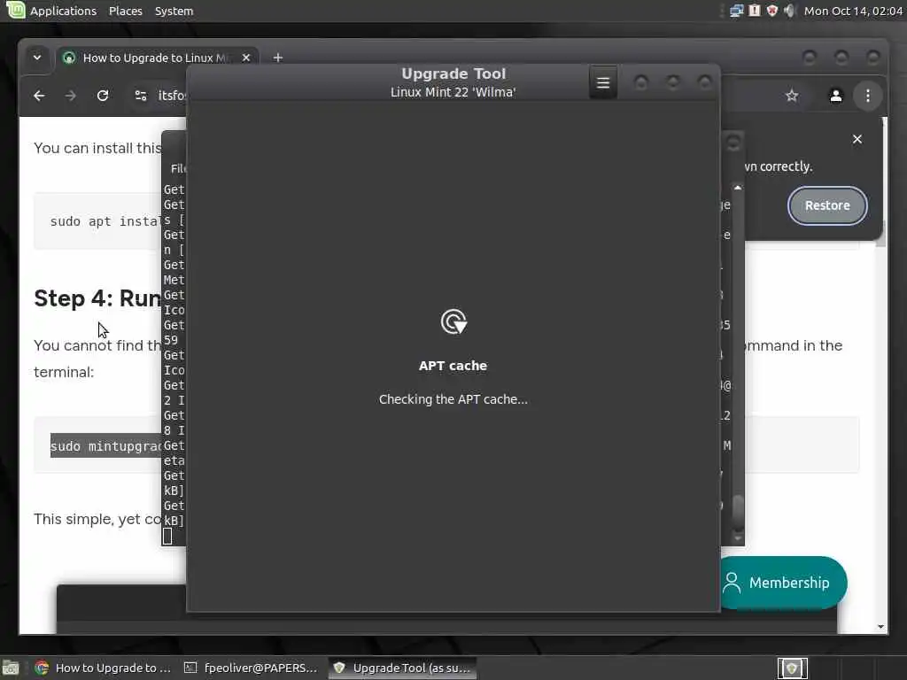Switch to the Upgrade Tool taskbar window

[x=403, y=668]
